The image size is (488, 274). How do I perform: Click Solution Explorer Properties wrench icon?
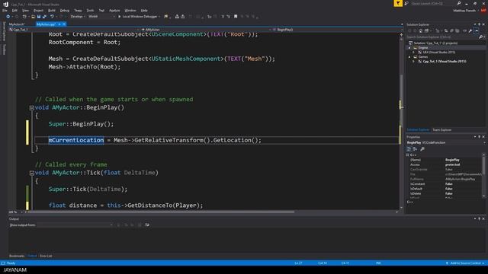[x=470, y=30]
